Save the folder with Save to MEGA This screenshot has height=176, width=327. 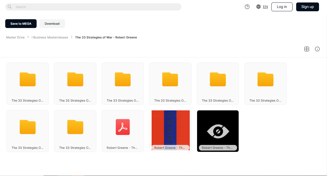coord(21,24)
